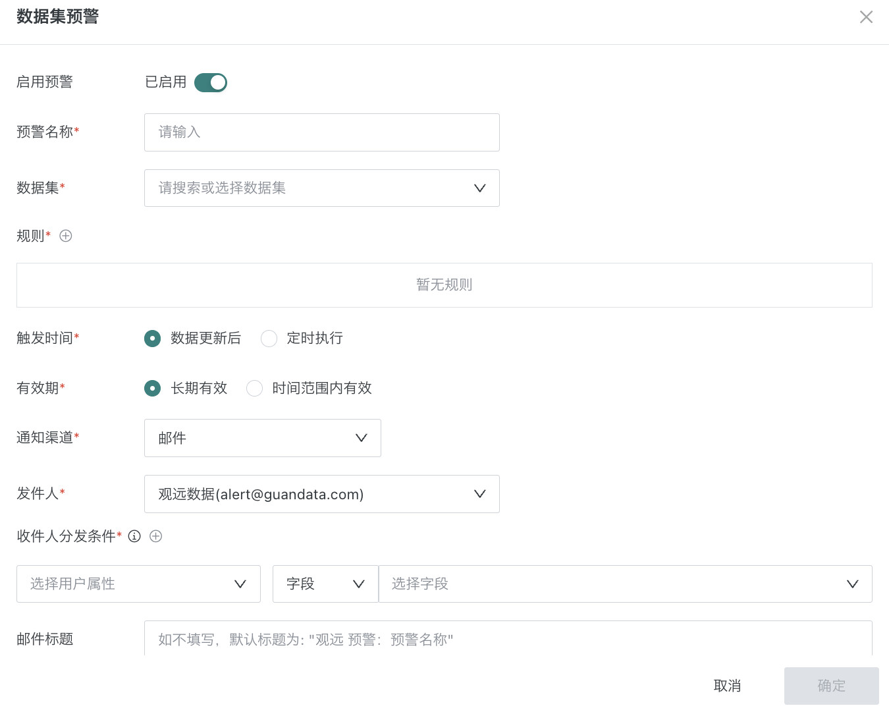Viewport: 889px width, 714px height.
Task: Open the 数据集 search dropdown
Action: click(x=321, y=188)
